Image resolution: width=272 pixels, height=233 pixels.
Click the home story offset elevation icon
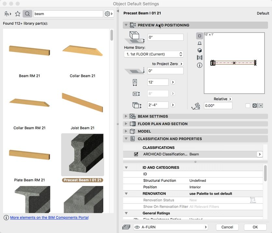[135, 37]
